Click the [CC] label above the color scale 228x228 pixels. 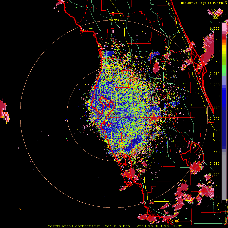point(216,17)
